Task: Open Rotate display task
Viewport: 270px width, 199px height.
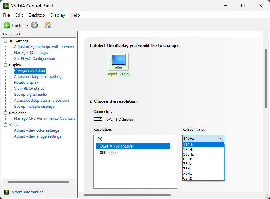Action: coord(26,83)
